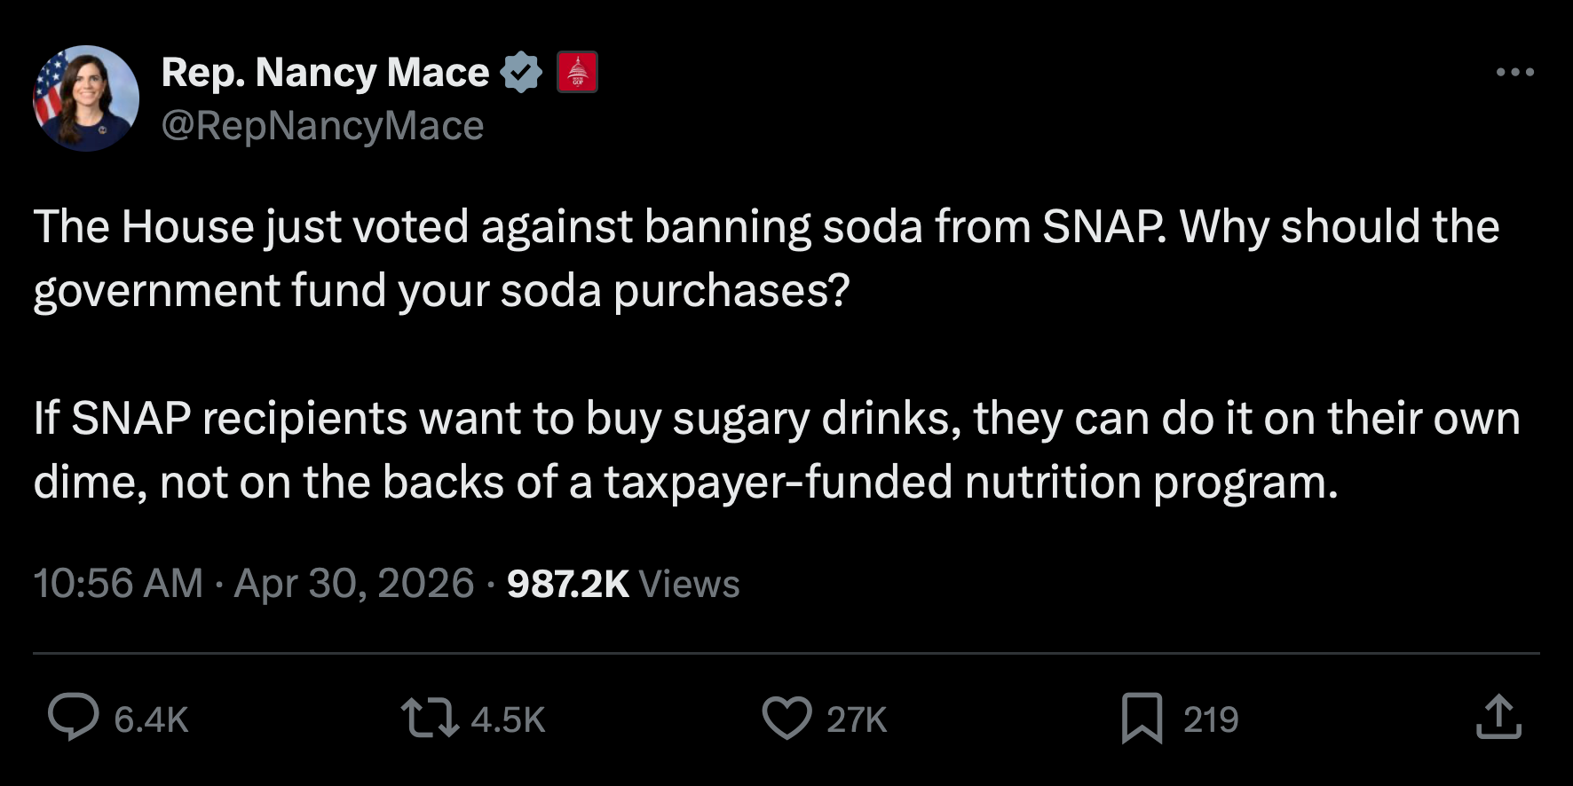Click the 219 bookmarks count
Viewport: 1573px width, 786px height.
coord(1211,719)
